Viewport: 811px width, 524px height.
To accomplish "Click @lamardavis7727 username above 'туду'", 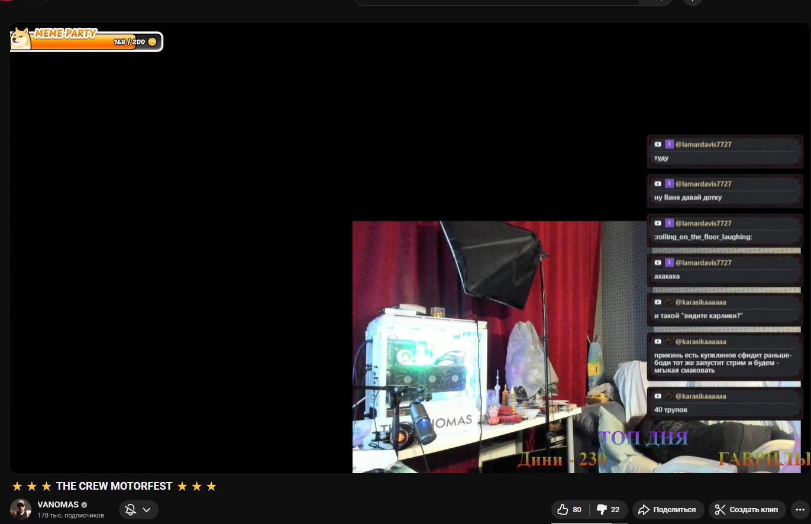I will [x=703, y=144].
